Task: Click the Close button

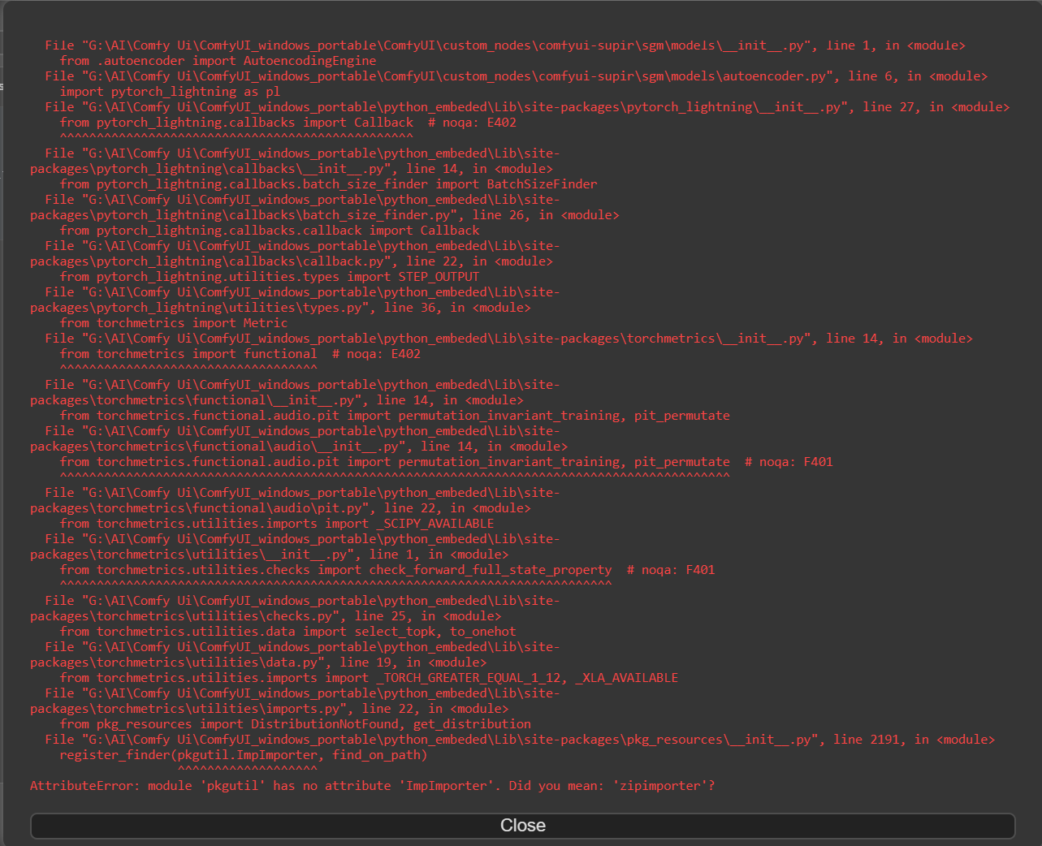Action: (522, 826)
